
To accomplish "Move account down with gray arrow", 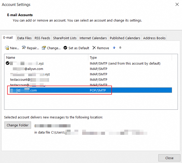I will pyautogui.click(x=120, y=48).
